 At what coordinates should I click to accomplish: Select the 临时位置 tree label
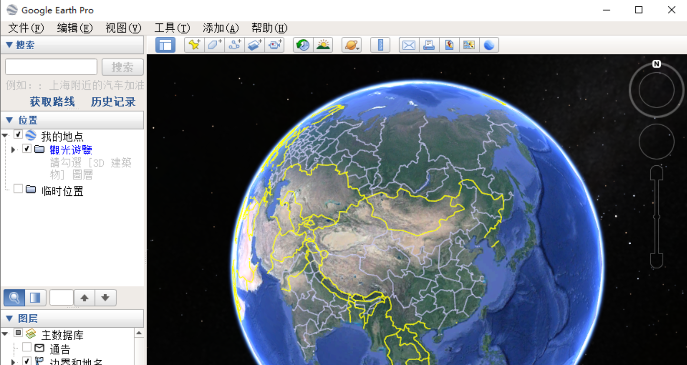[63, 191]
